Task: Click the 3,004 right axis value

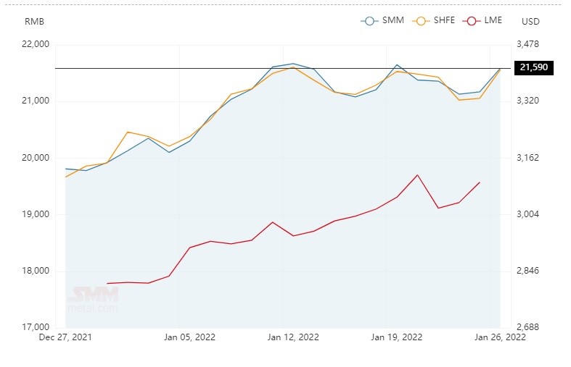Action: [x=527, y=214]
